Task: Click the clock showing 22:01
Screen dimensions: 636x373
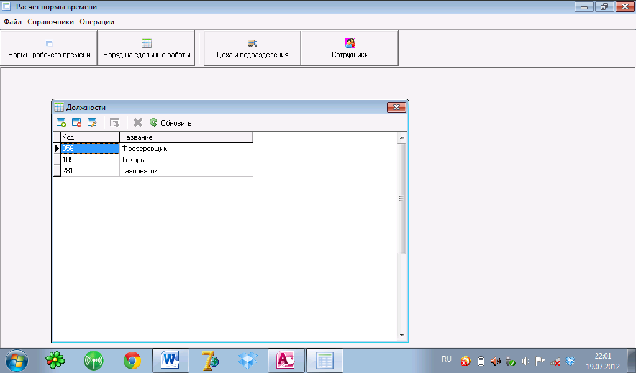Action: tap(602, 356)
